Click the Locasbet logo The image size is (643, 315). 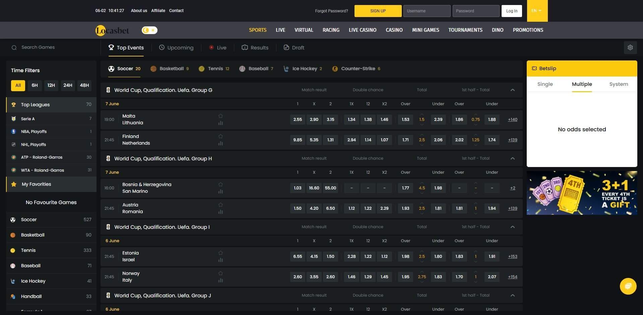(x=112, y=30)
